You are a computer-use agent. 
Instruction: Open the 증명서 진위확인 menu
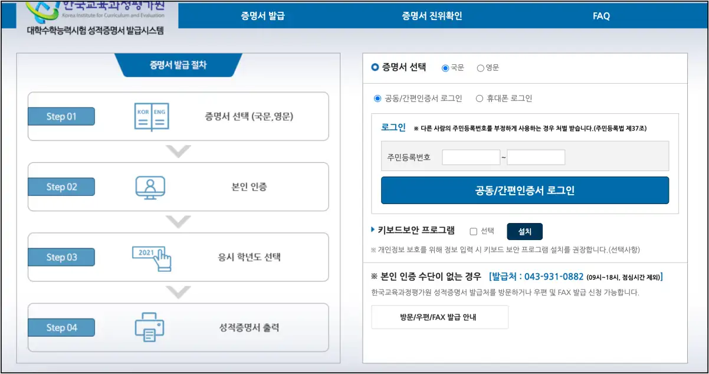[432, 16]
